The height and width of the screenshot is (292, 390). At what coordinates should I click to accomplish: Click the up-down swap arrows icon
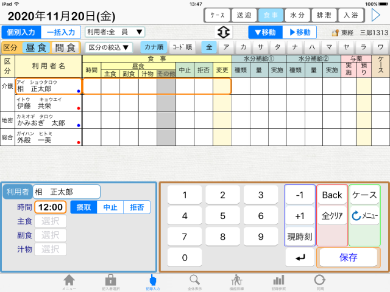(224, 32)
